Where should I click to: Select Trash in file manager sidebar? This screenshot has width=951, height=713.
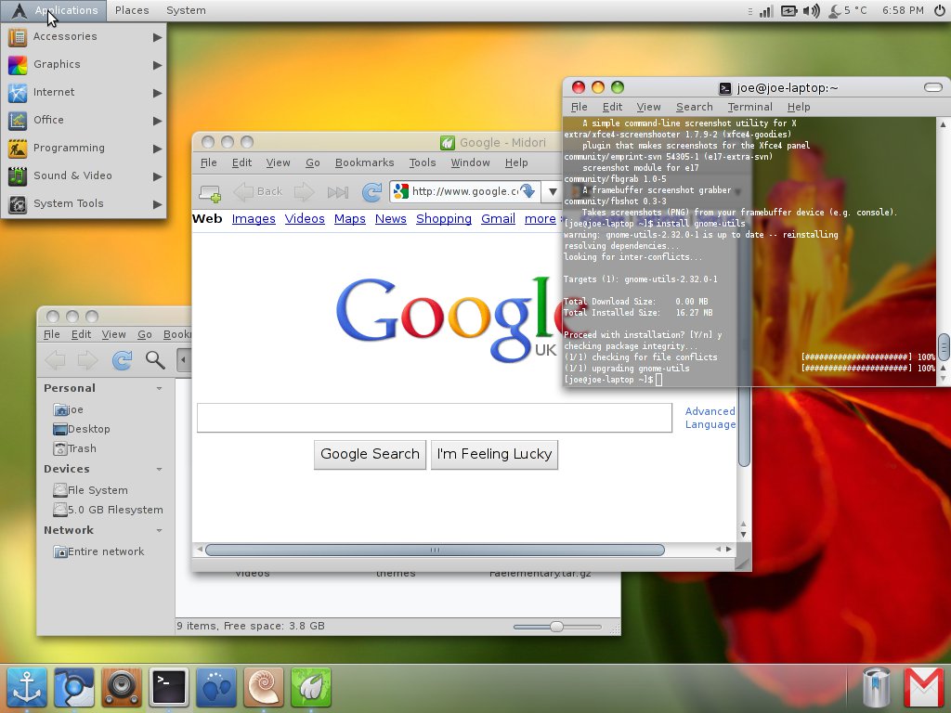(74, 448)
